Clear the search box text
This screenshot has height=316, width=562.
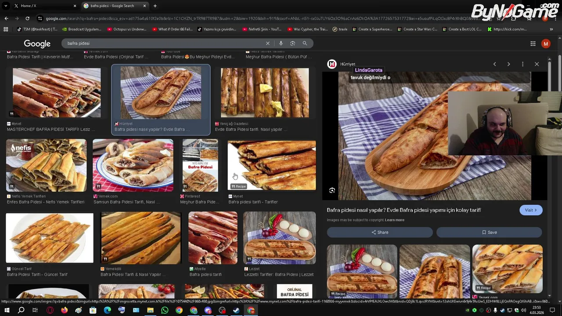click(x=267, y=43)
